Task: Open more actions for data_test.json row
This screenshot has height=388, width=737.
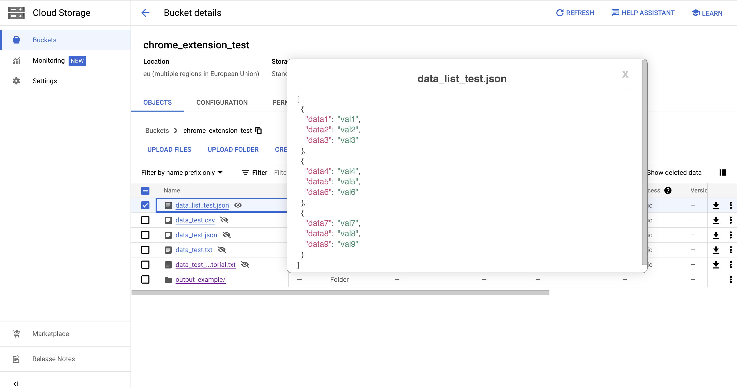Action: [731, 235]
